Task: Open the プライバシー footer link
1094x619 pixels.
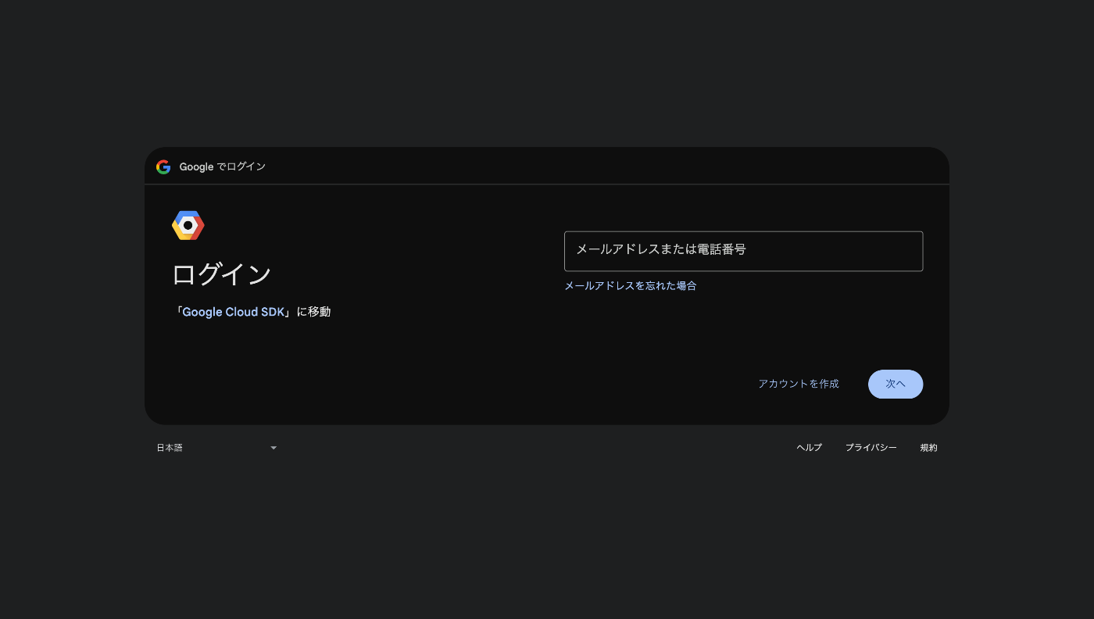Action: 871,448
